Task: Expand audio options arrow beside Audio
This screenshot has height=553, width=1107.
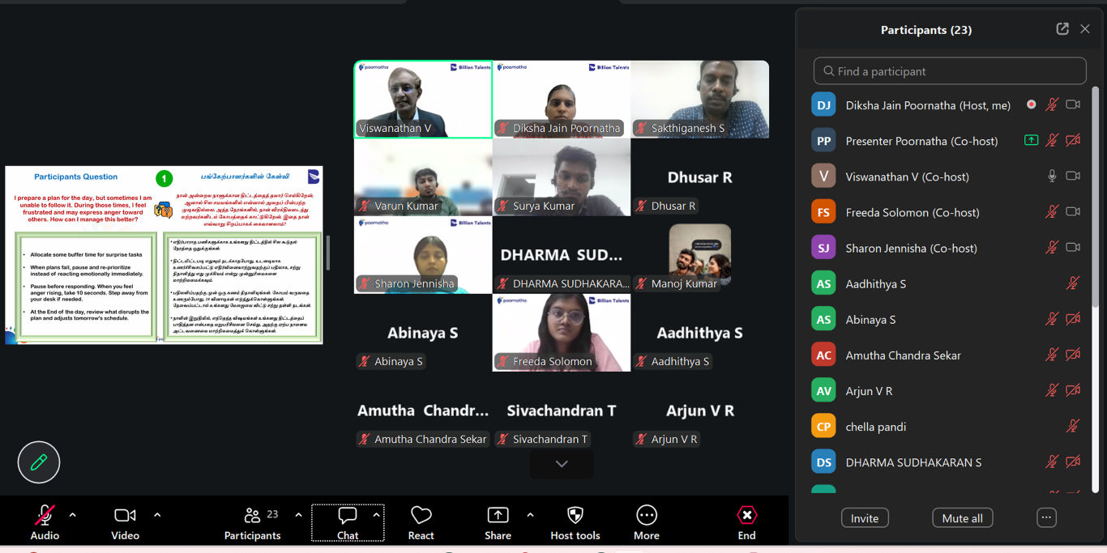Action: pyautogui.click(x=73, y=515)
